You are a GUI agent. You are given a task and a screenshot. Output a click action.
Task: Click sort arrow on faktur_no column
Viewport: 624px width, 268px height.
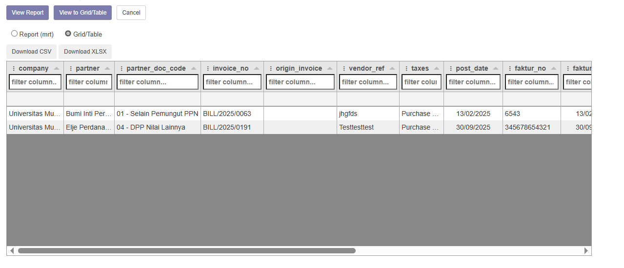click(554, 69)
